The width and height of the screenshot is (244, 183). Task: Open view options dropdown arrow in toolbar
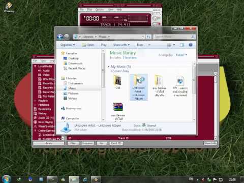coord(174,45)
